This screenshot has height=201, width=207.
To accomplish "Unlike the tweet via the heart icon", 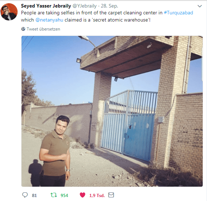I will point(83,195).
